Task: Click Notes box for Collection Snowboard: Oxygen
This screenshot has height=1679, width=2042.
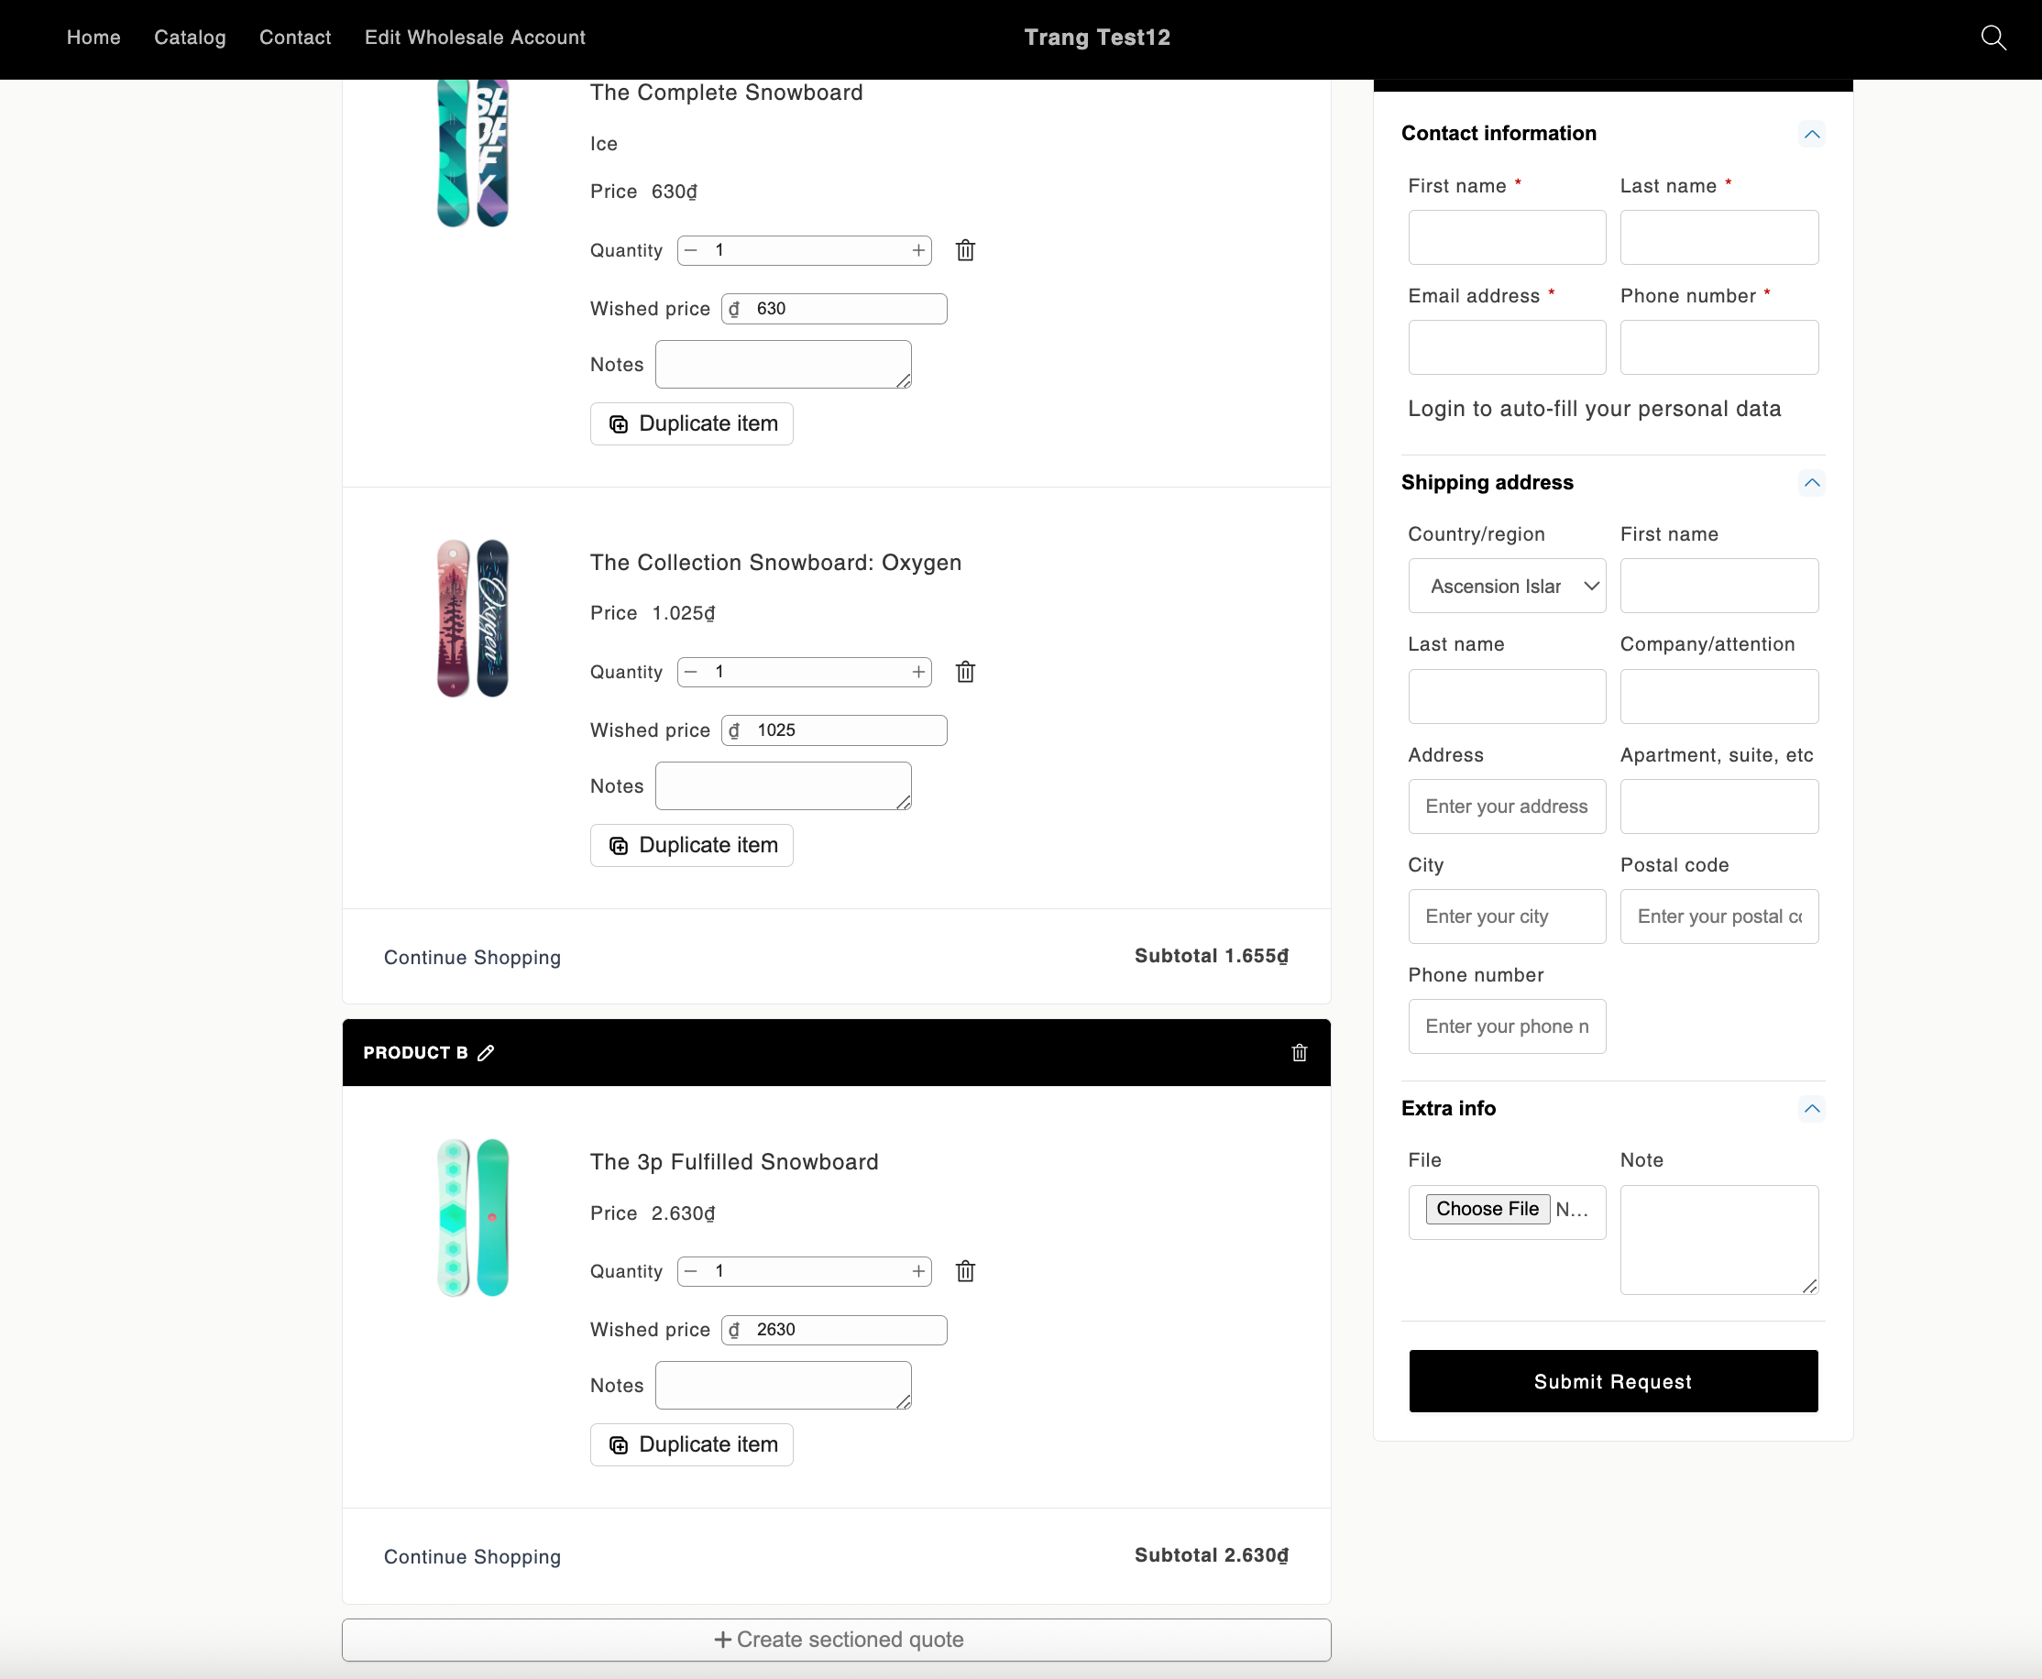Action: tap(784, 786)
